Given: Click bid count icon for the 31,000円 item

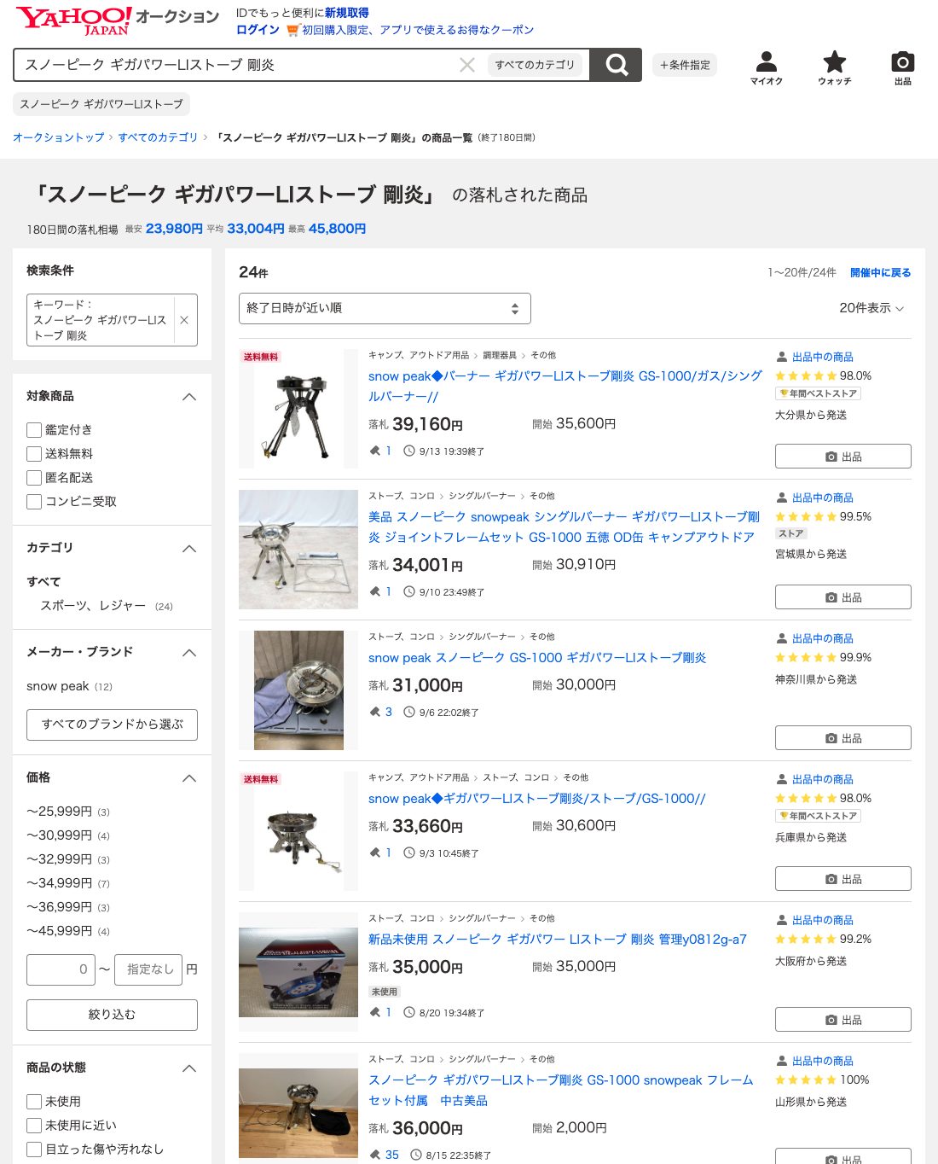Looking at the screenshot, I should [374, 712].
